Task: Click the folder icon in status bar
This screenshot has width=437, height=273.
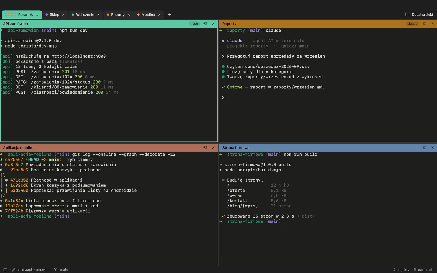Action: point(5,270)
